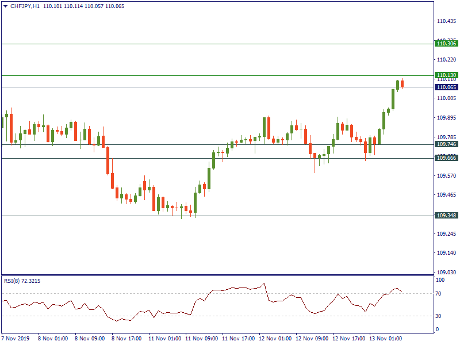The height and width of the screenshot is (345, 460).
Task: Click the 110.435 price scale value
Action: click(x=446, y=21)
